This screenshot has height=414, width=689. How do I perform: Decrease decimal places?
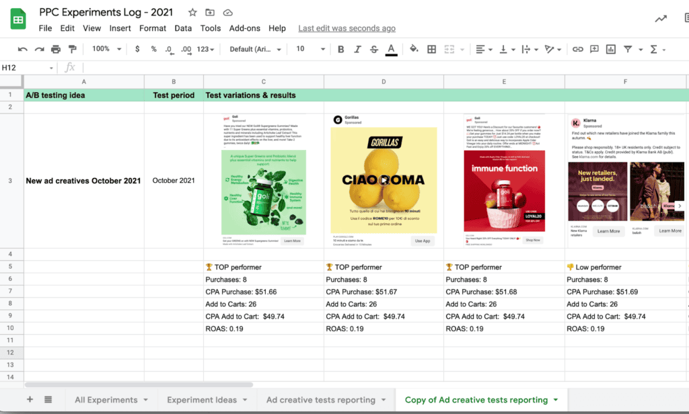coord(169,50)
